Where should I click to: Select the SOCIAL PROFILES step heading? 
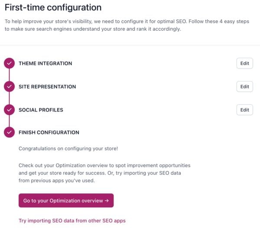41,110
